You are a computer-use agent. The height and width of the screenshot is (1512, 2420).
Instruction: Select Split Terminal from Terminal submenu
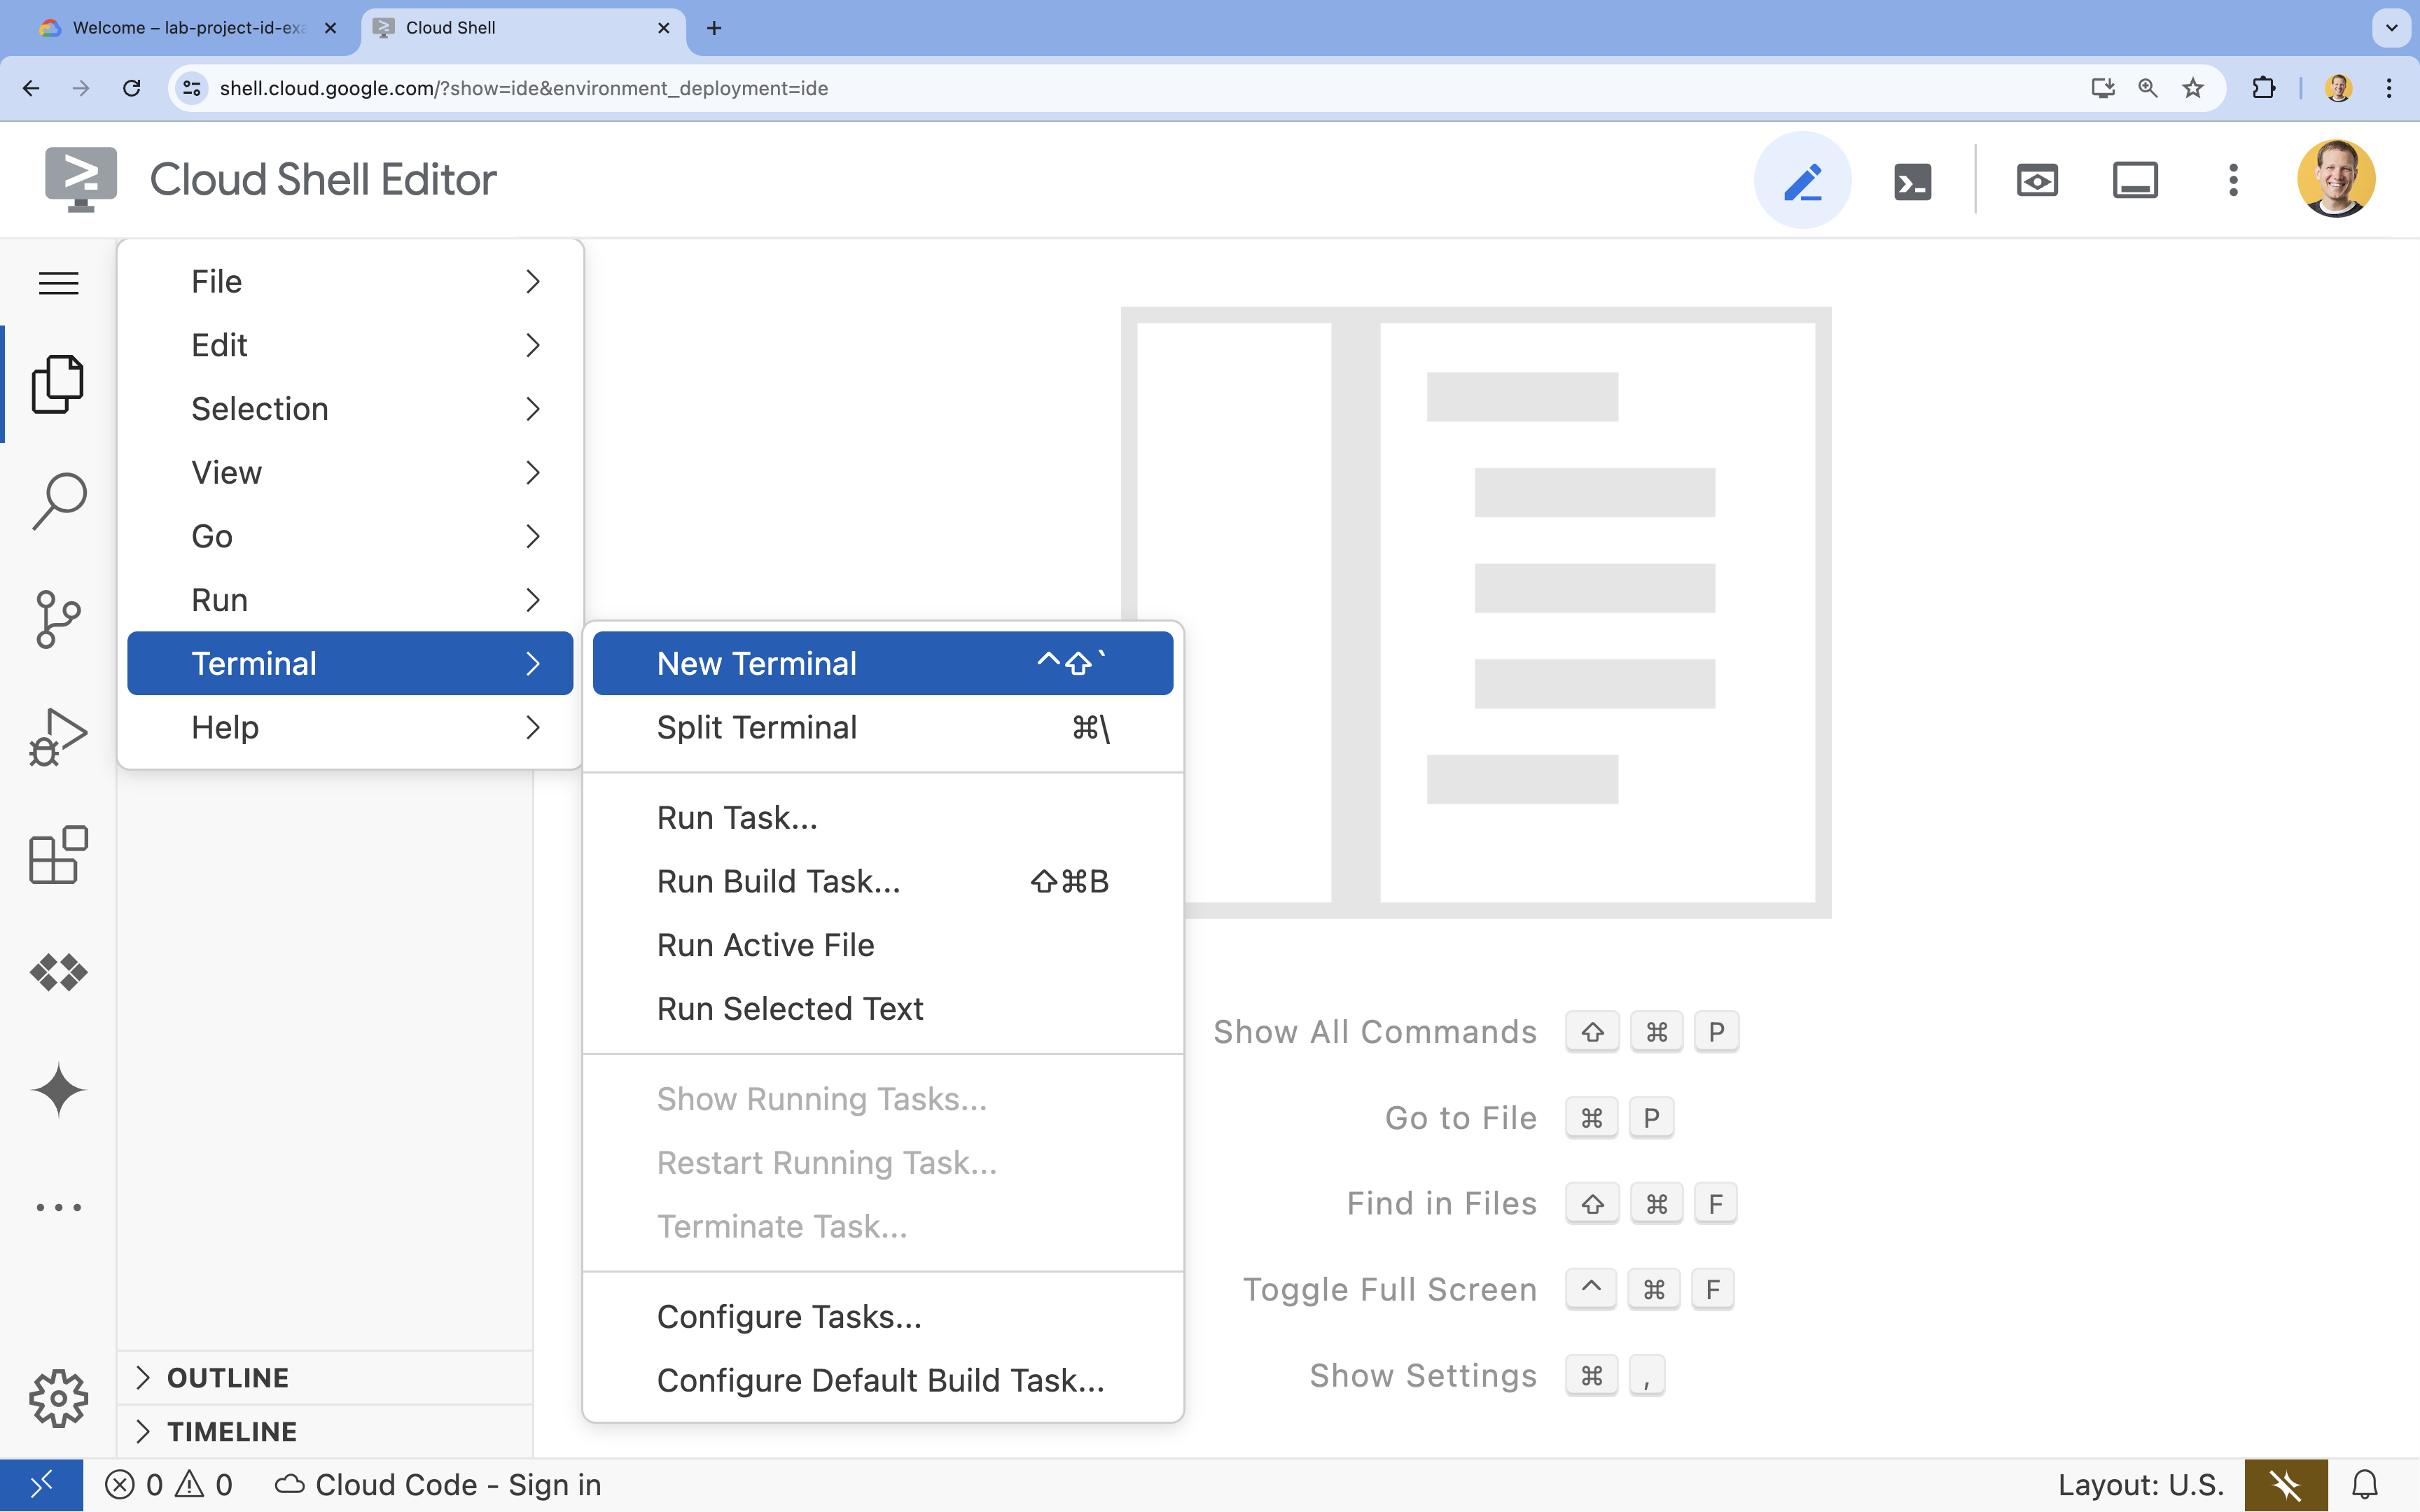756,727
